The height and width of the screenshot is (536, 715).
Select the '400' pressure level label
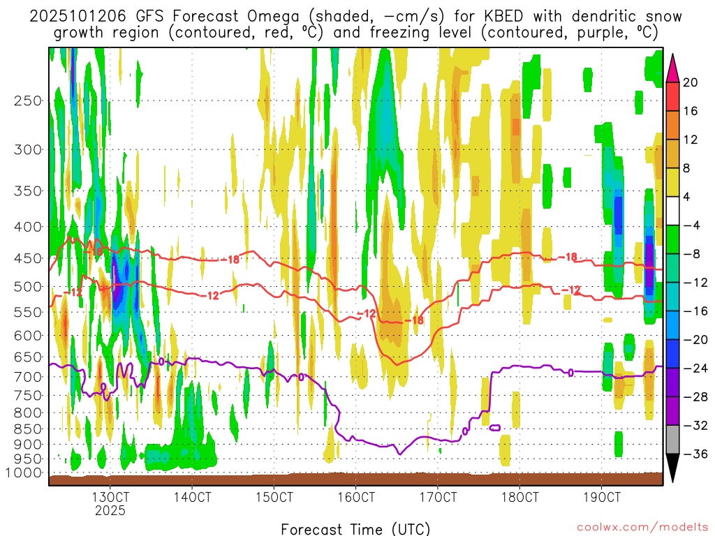click(28, 227)
